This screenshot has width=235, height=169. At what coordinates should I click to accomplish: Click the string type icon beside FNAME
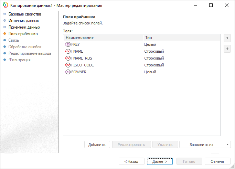pos(67,51)
